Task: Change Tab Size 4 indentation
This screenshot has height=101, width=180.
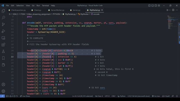Action: [99, 96]
